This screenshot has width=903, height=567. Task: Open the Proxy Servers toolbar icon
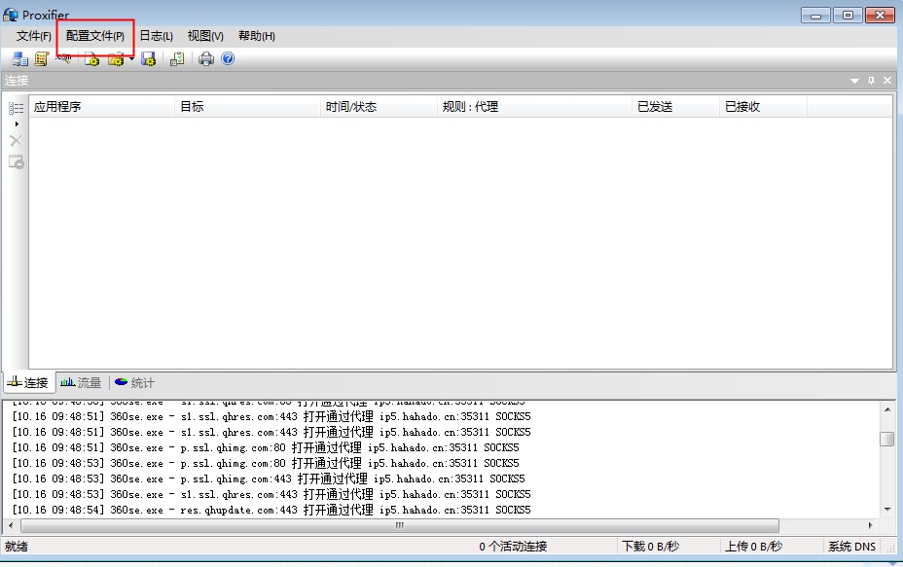[20, 58]
